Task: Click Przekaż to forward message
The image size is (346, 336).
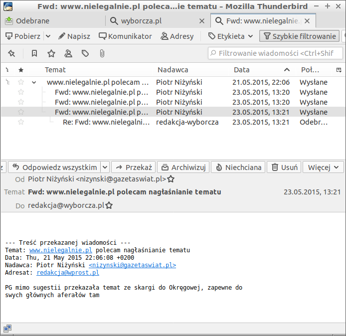Action: tap(134, 168)
